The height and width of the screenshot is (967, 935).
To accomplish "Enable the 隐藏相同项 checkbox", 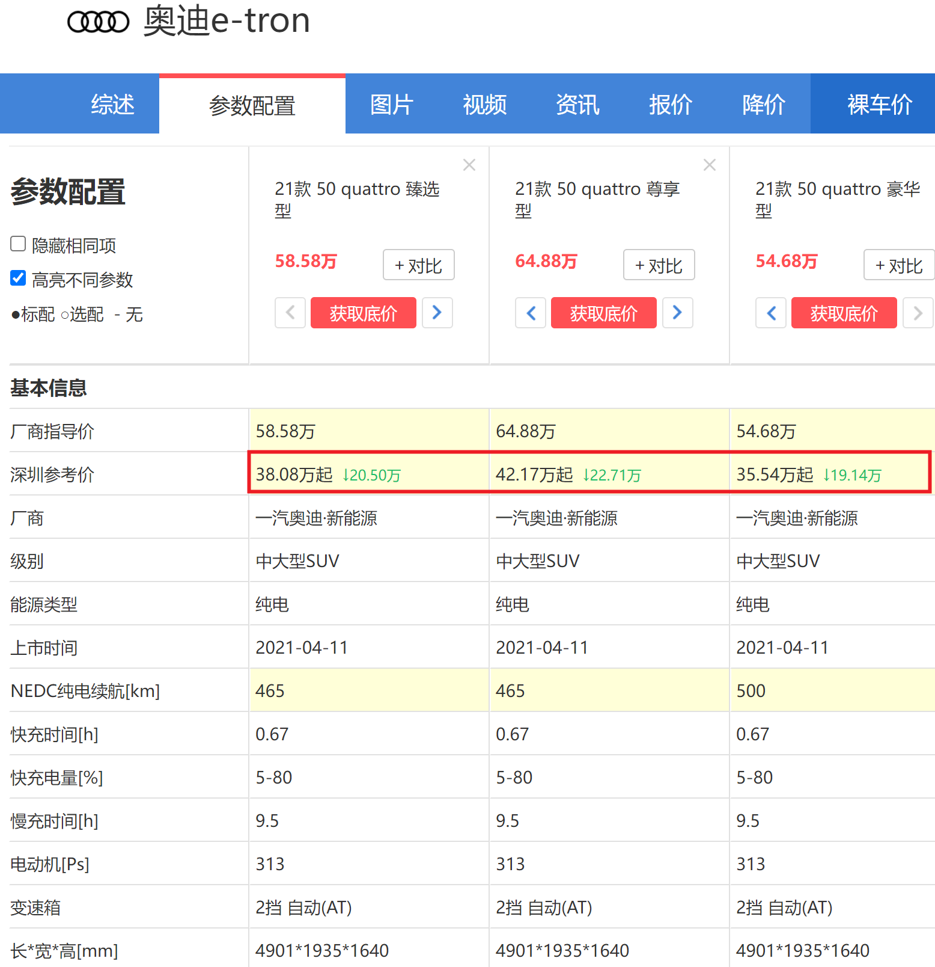I will pos(18,244).
